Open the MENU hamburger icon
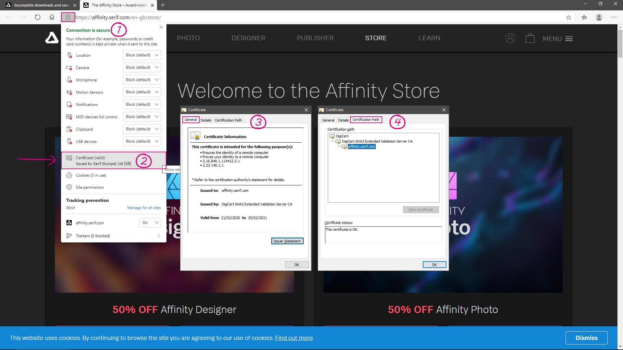The image size is (623, 350). click(x=569, y=39)
